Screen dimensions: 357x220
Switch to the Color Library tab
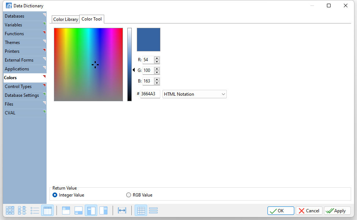pos(66,19)
